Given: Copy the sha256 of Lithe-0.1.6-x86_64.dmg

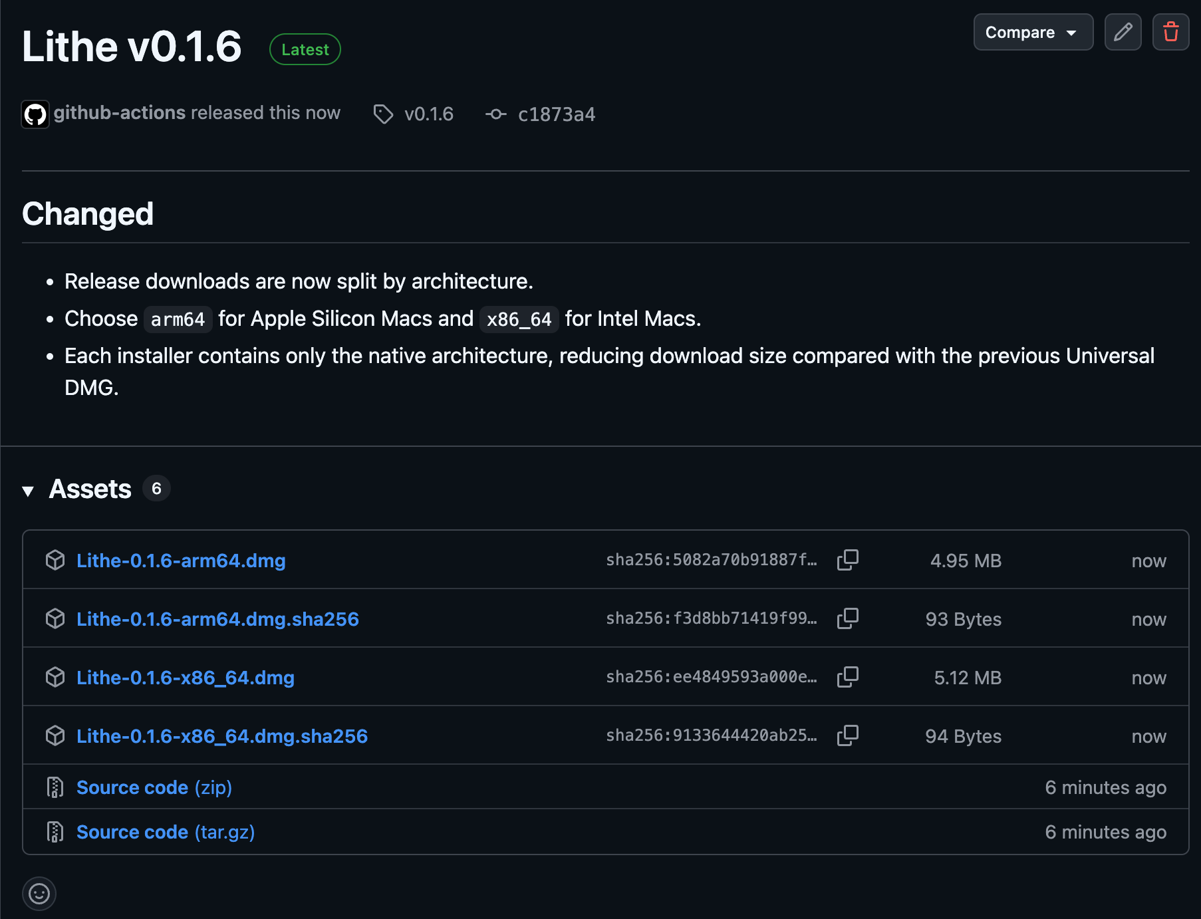Looking at the screenshot, I should click(x=848, y=677).
